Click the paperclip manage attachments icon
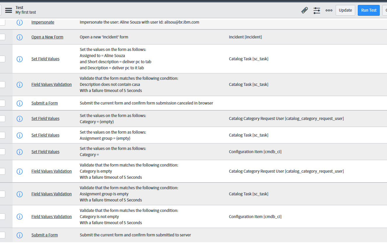The width and height of the screenshot is (387, 246). pyautogui.click(x=304, y=10)
